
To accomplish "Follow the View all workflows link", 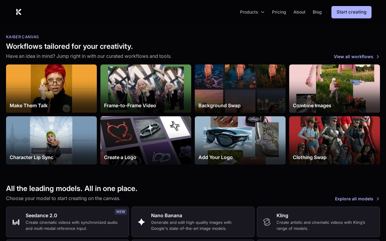I will [356, 57].
